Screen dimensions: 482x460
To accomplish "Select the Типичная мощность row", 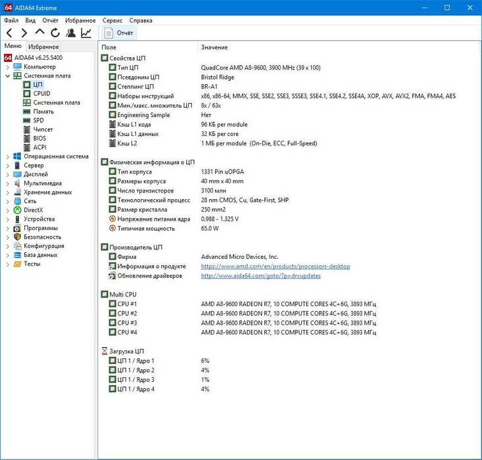I will point(288,228).
